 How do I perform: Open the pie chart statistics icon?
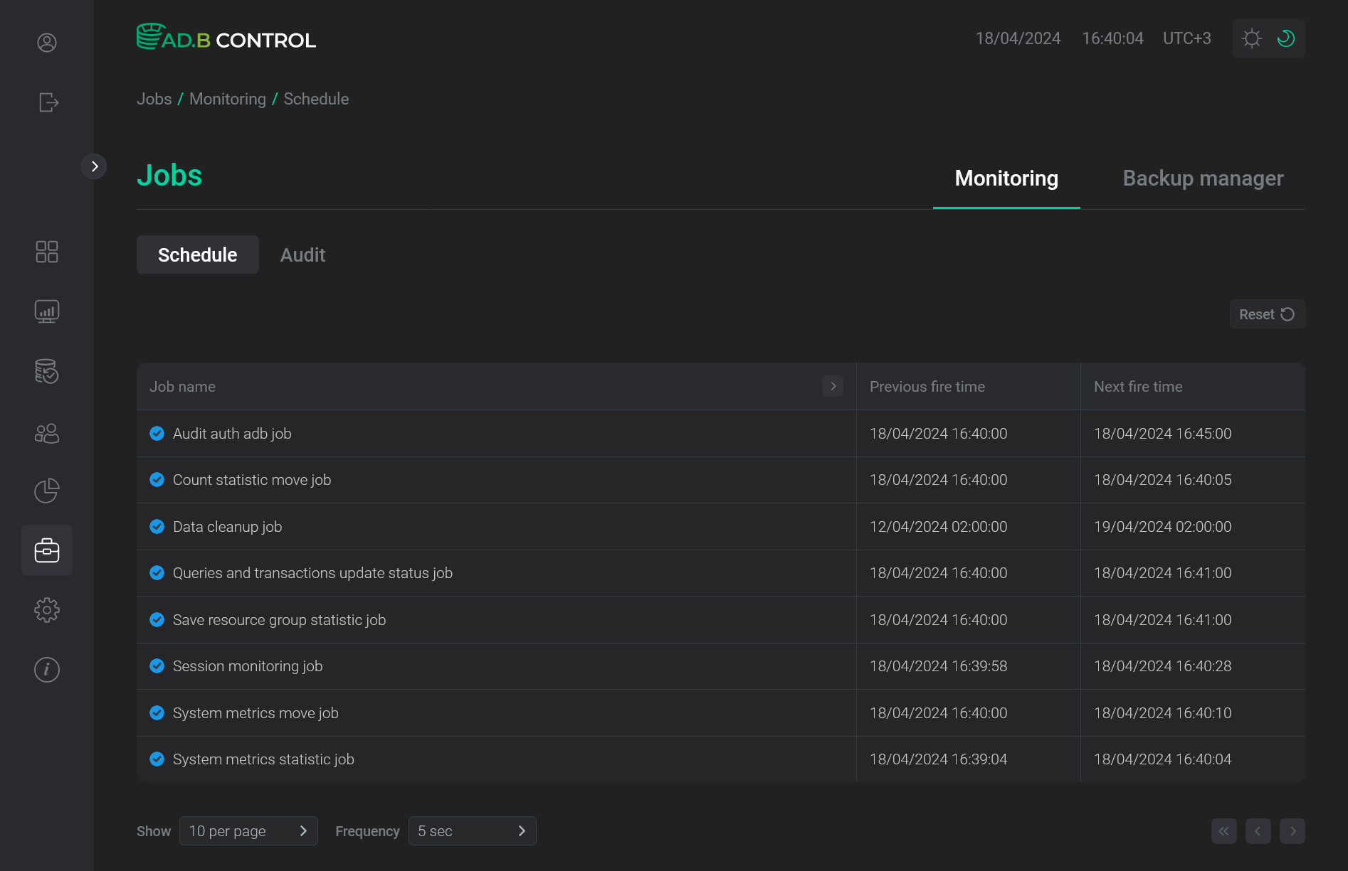point(47,491)
